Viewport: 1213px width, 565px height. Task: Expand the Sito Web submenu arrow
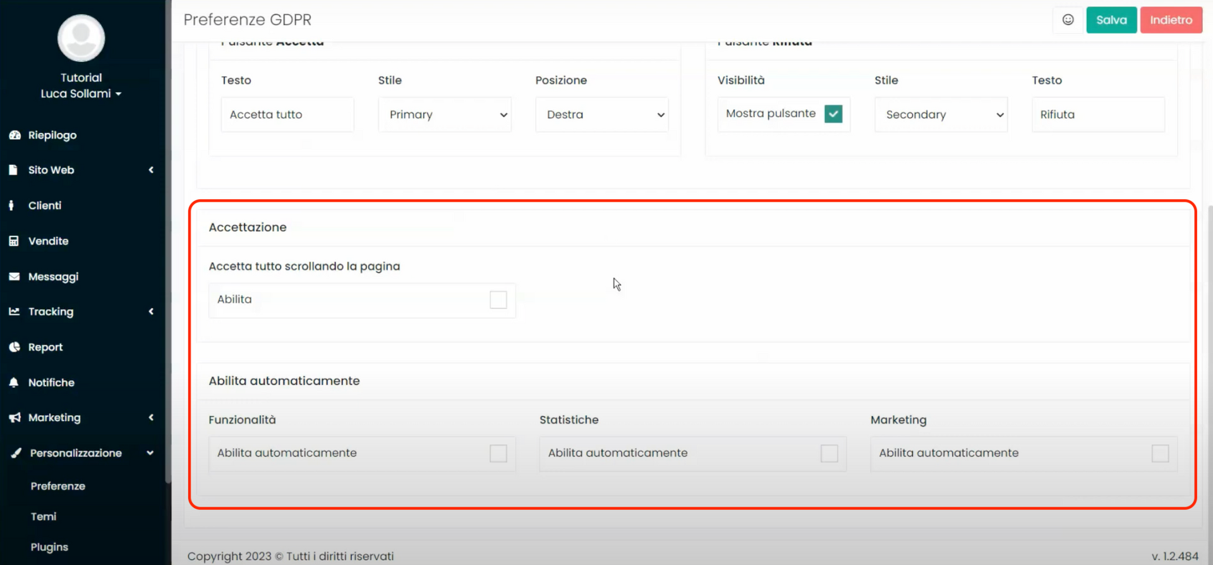pos(151,170)
